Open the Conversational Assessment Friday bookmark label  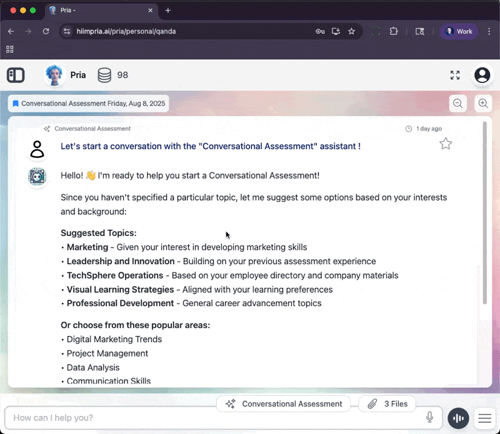(x=89, y=104)
